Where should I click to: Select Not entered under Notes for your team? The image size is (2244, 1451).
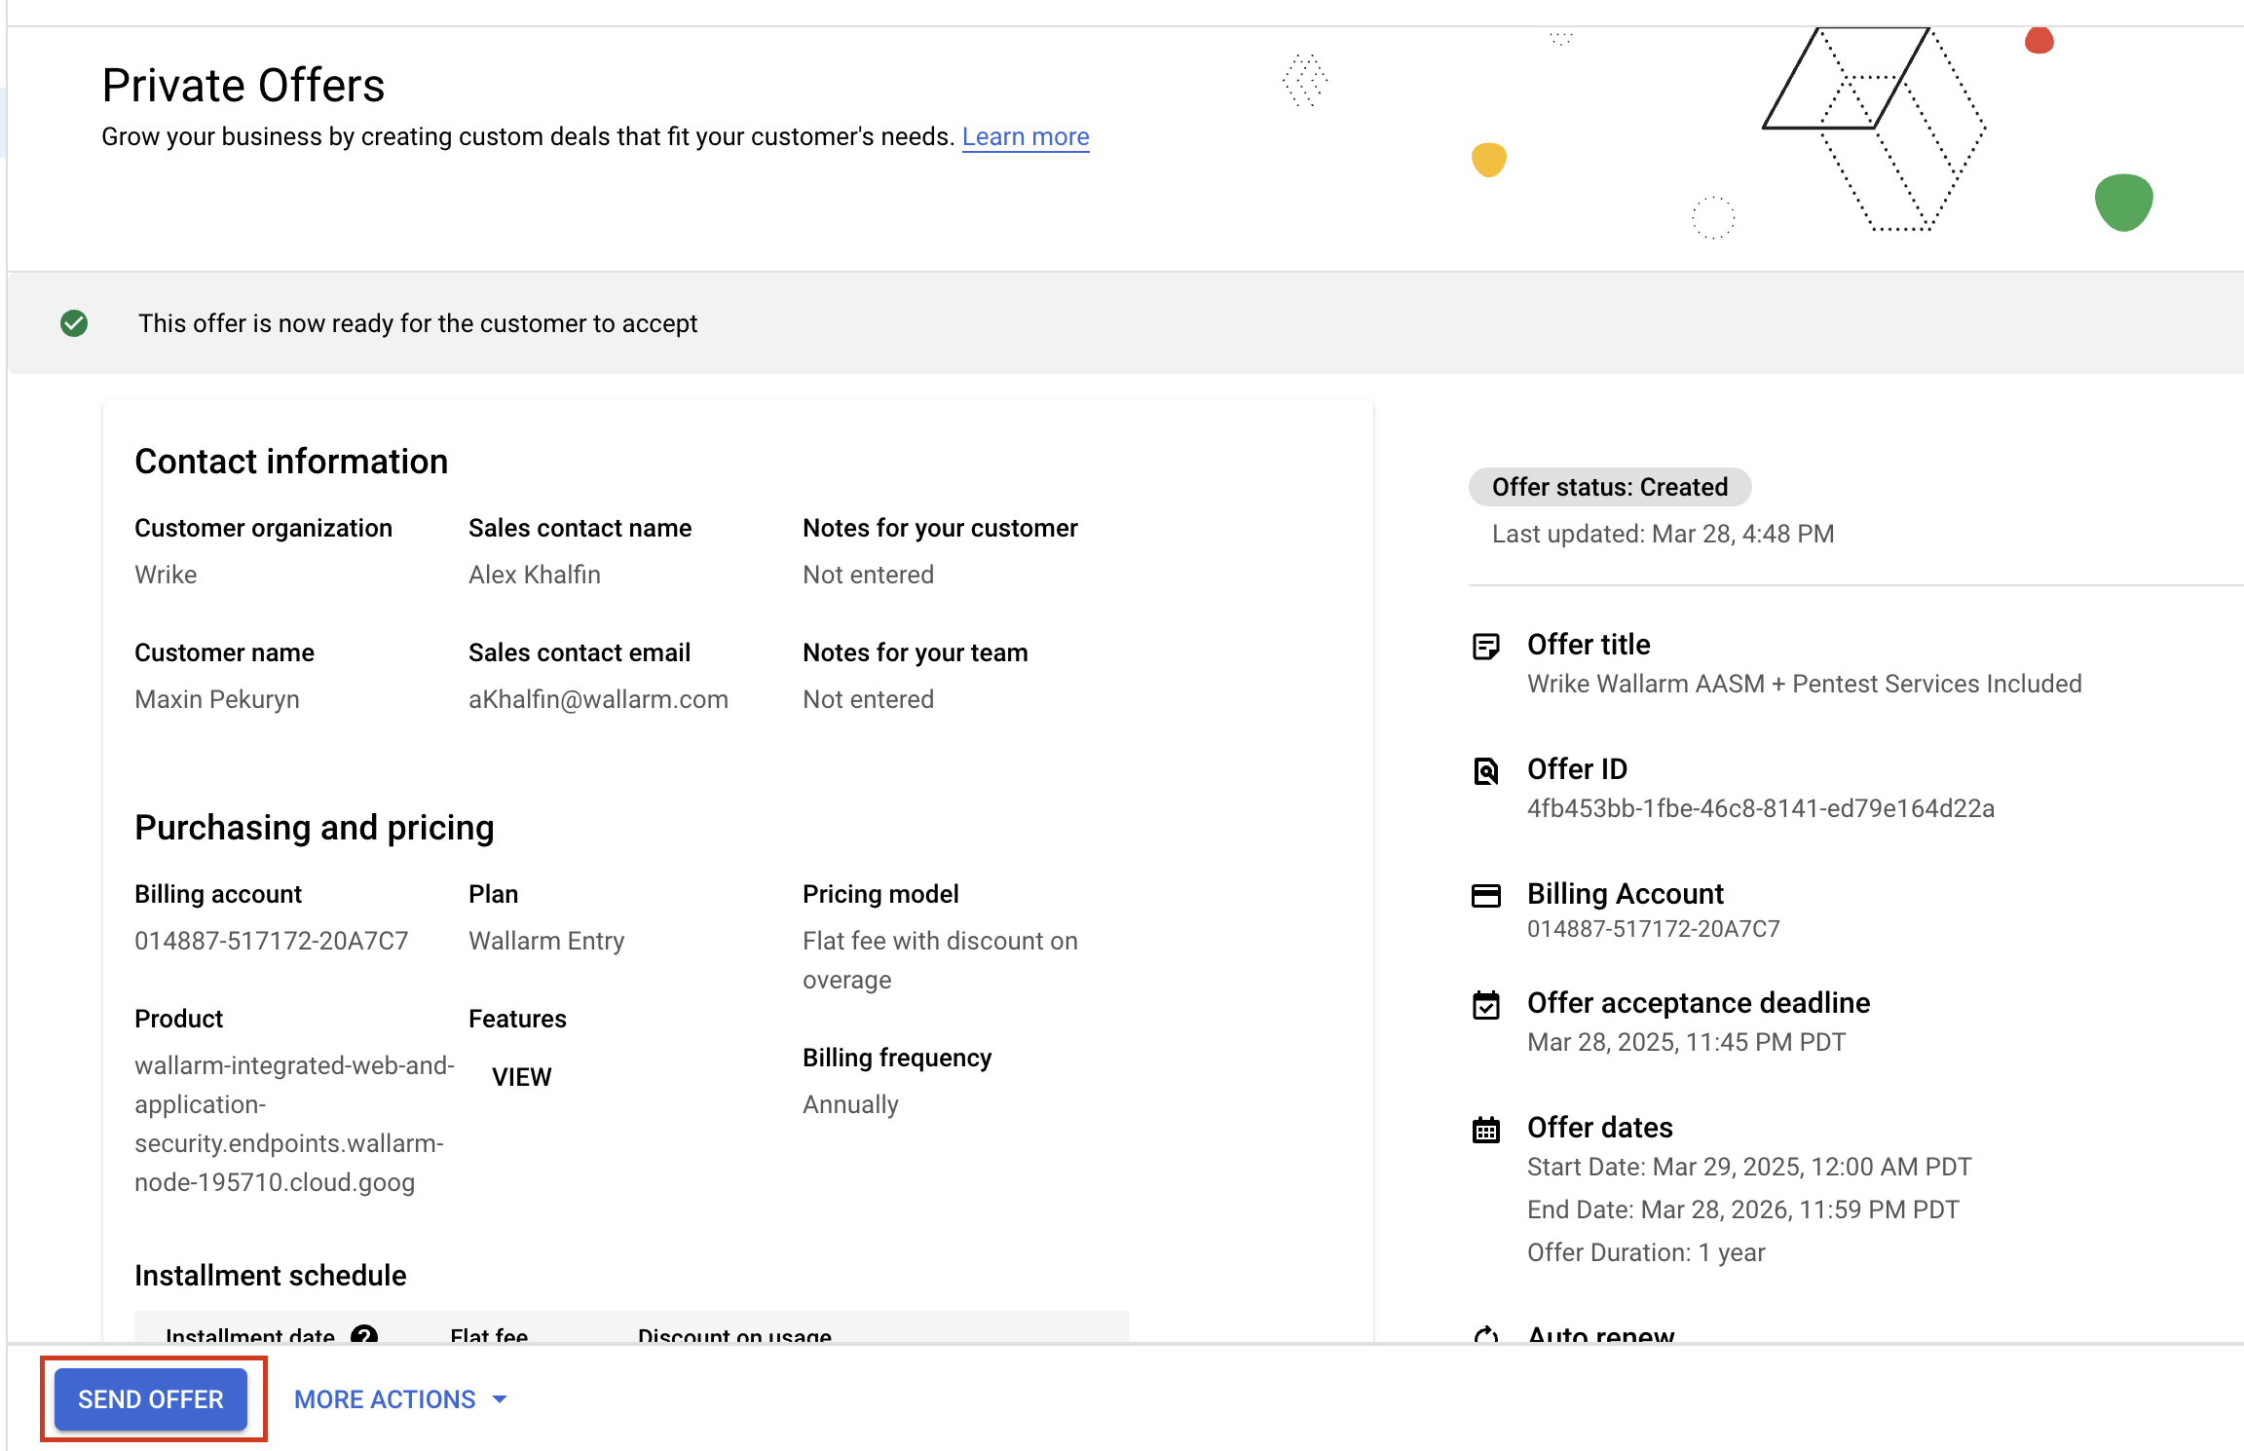coord(868,699)
